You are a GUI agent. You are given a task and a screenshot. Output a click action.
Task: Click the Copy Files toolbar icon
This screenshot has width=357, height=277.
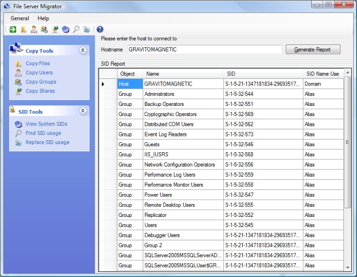[23, 30]
